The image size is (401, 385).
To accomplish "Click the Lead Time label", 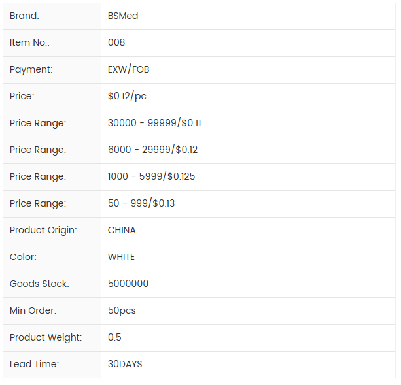I will coord(34,364).
